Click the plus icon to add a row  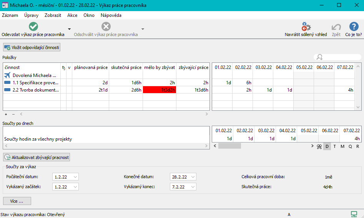(6, 114)
